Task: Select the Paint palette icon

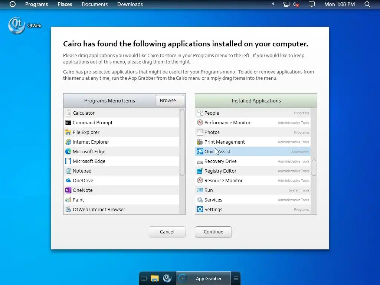Action: [68, 200]
